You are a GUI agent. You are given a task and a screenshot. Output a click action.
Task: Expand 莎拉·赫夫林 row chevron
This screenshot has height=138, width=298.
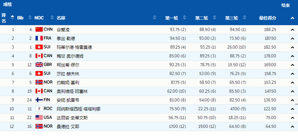292,74
